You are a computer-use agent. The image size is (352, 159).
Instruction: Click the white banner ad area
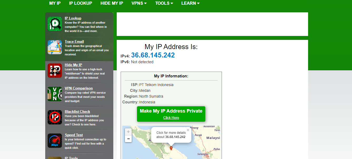[x=212, y=24]
